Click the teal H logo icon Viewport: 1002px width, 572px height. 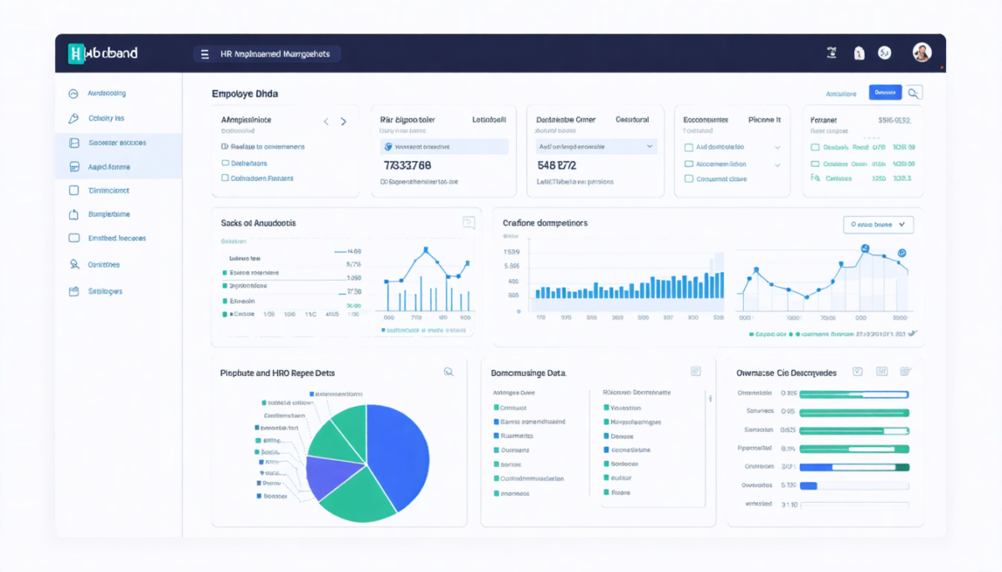[x=77, y=53]
